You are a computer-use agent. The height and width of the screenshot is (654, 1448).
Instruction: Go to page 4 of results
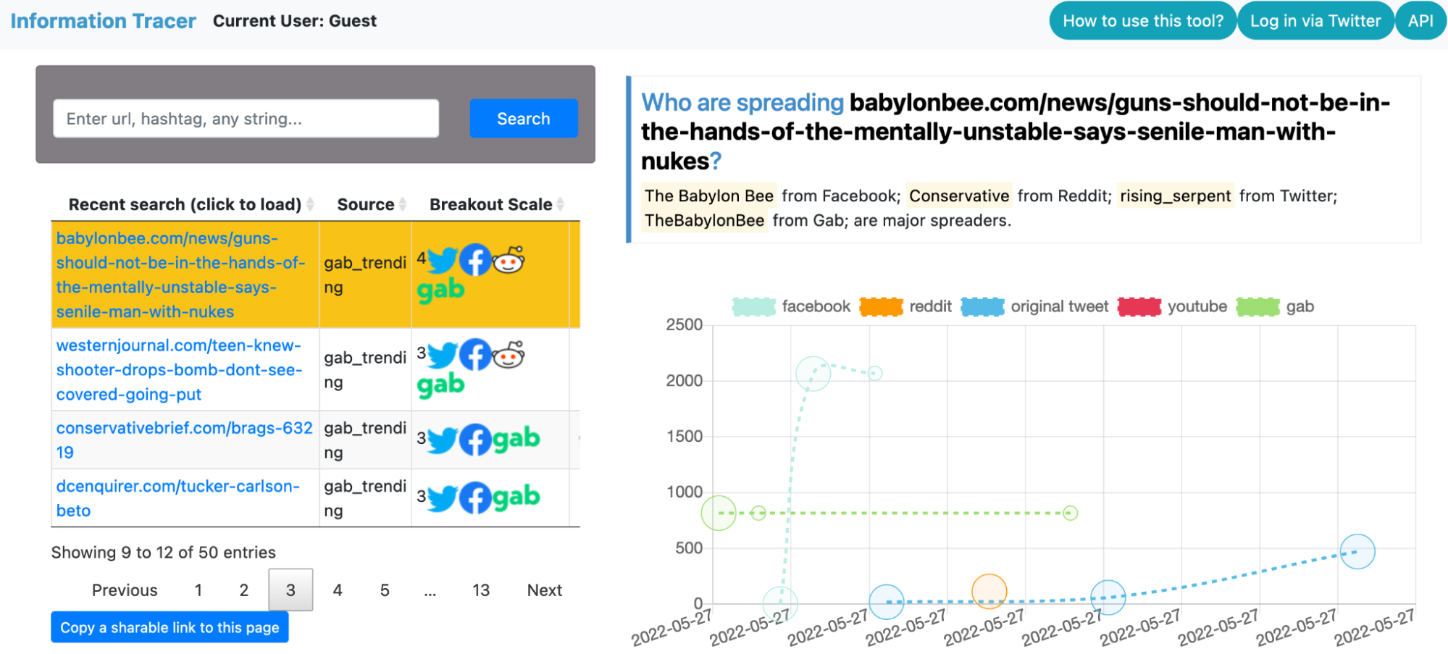tap(338, 590)
